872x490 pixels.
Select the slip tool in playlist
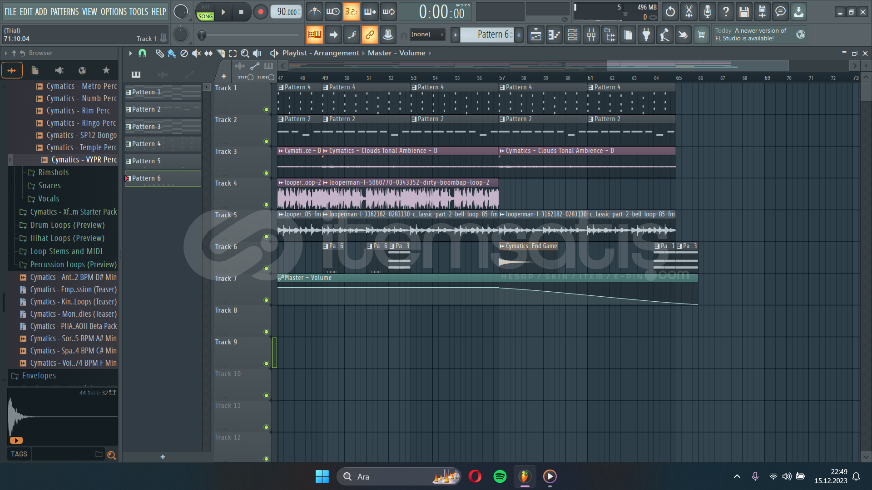208,53
